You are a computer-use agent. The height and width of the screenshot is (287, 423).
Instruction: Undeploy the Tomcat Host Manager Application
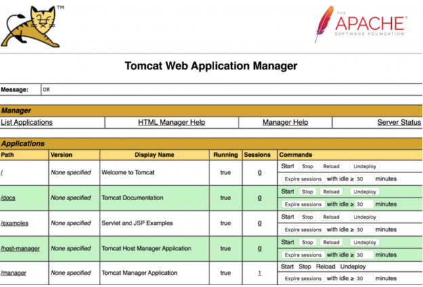(x=365, y=242)
